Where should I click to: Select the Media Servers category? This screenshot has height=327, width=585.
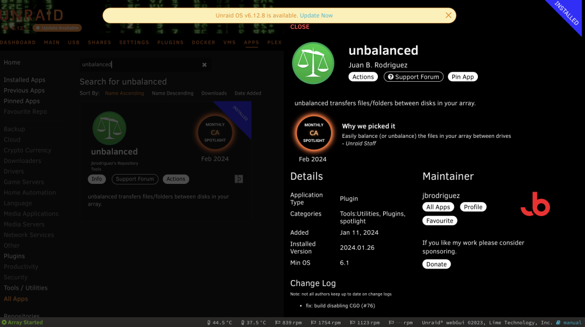24,225
